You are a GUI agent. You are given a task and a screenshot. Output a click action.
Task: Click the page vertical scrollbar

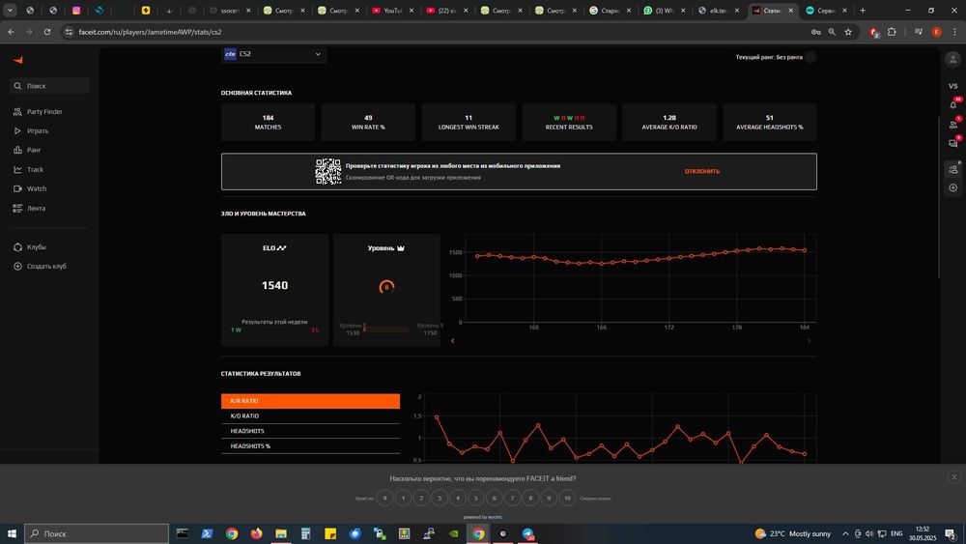[x=938, y=197]
